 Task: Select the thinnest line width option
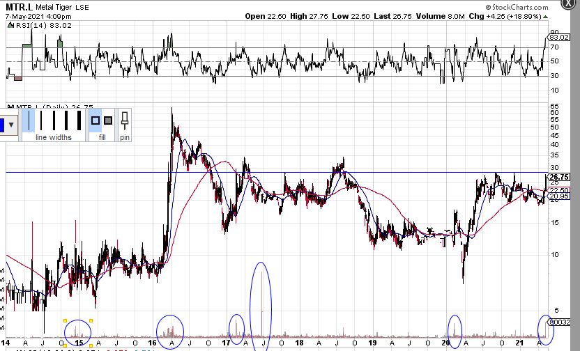click(x=28, y=120)
